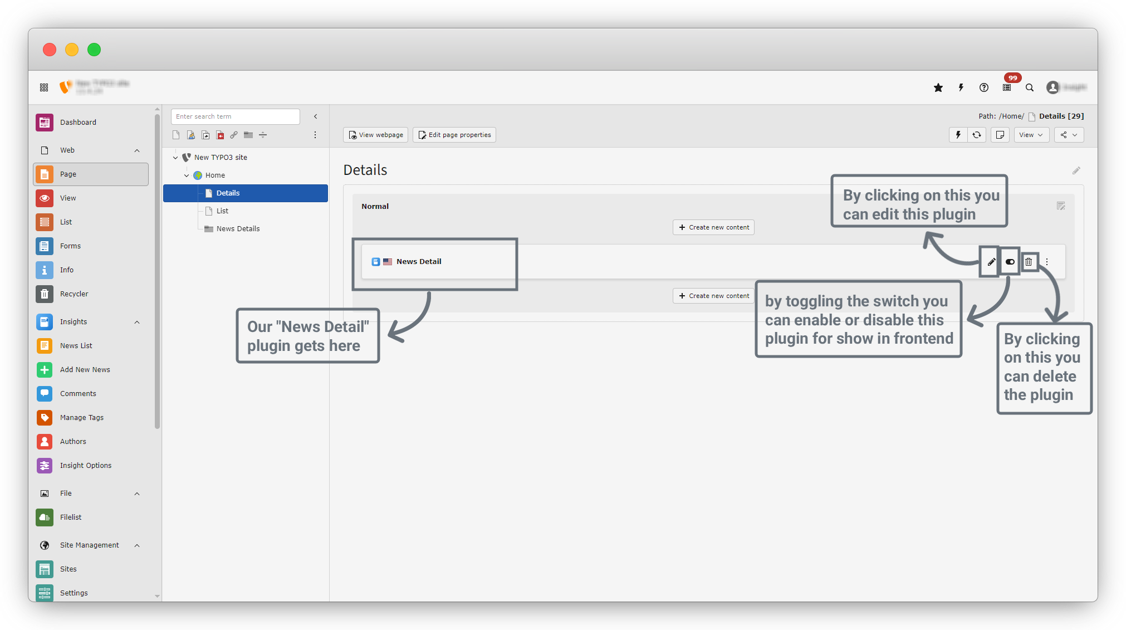Open bookmarks star icon in top bar
This screenshot has width=1126, height=630.
(938, 87)
